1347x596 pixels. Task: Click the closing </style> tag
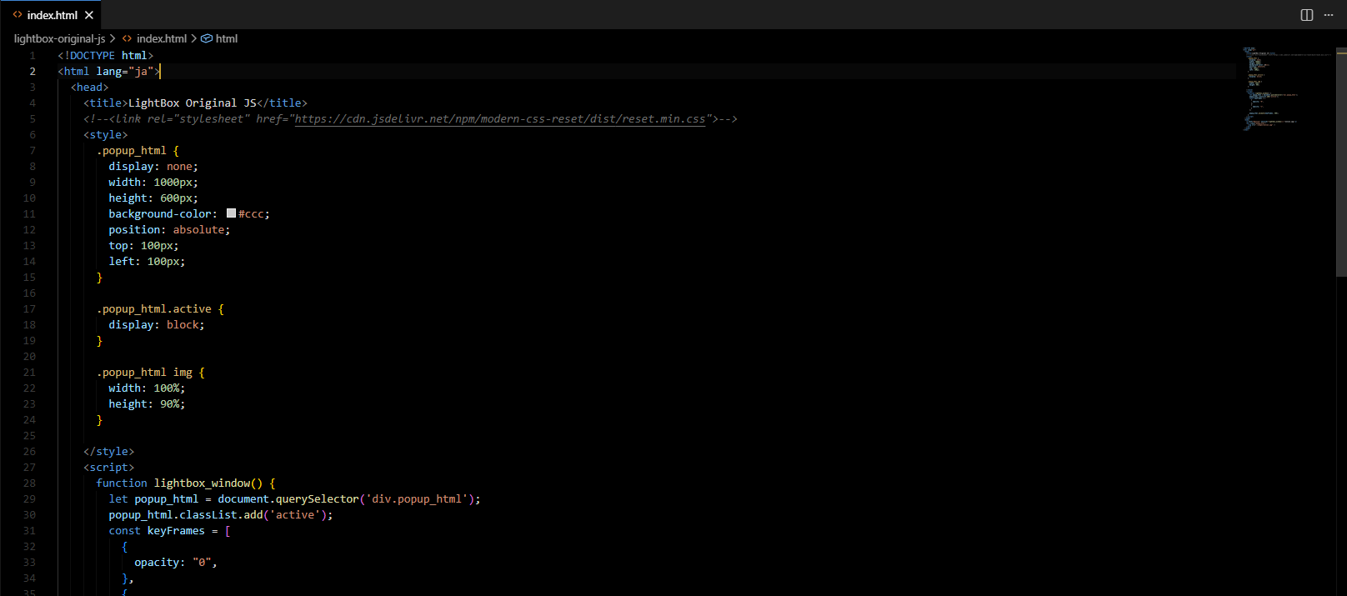coord(108,452)
